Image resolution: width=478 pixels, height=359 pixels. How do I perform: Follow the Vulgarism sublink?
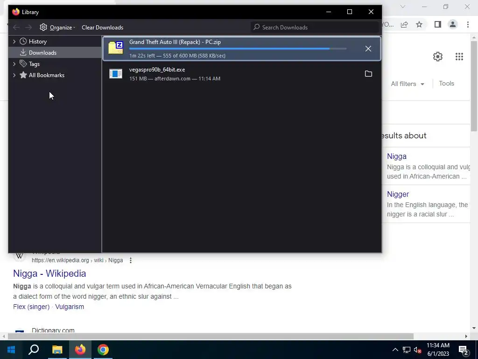pyautogui.click(x=70, y=307)
